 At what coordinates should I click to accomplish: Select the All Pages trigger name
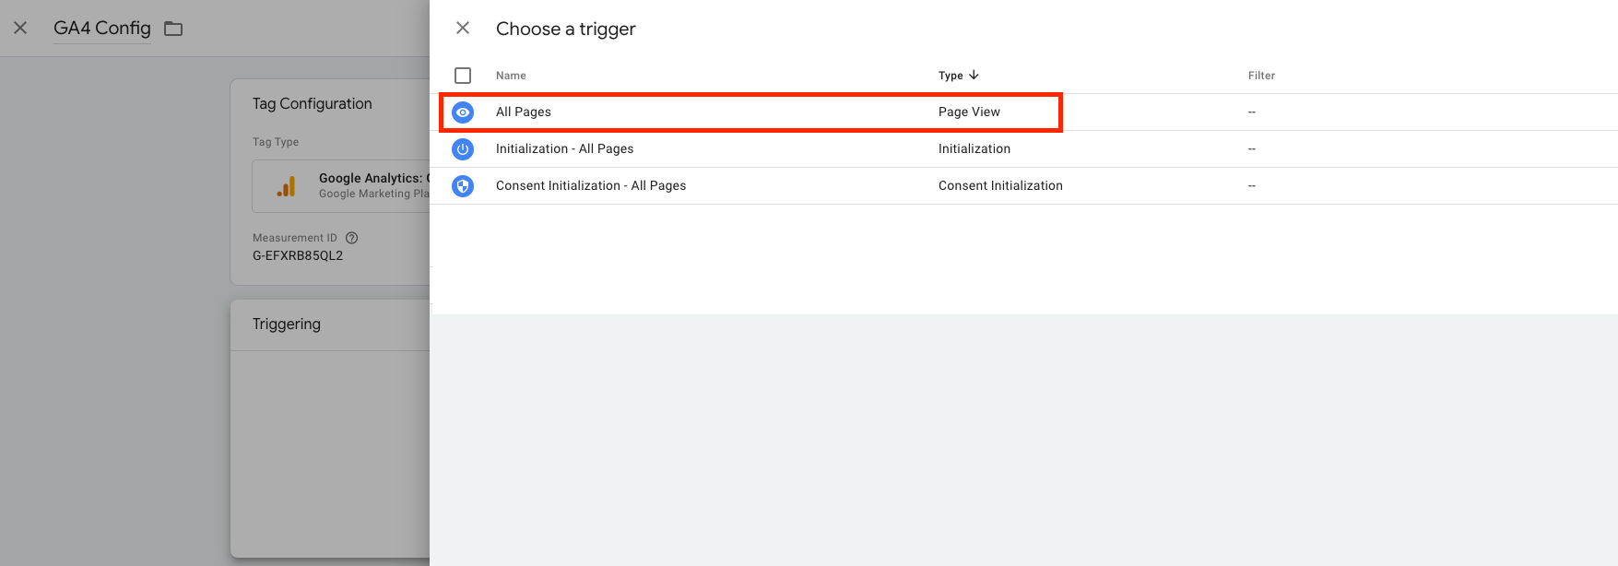click(524, 112)
